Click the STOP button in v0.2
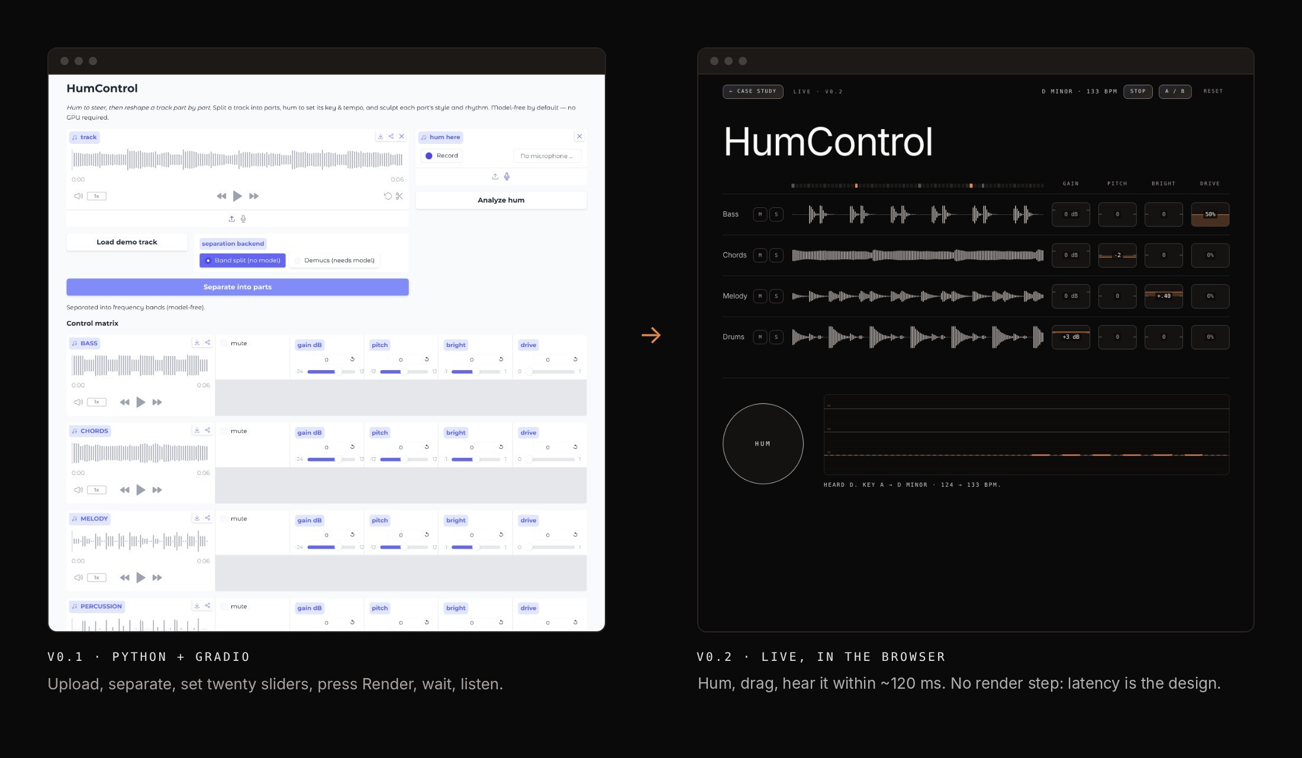 [x=1137, y=91]
